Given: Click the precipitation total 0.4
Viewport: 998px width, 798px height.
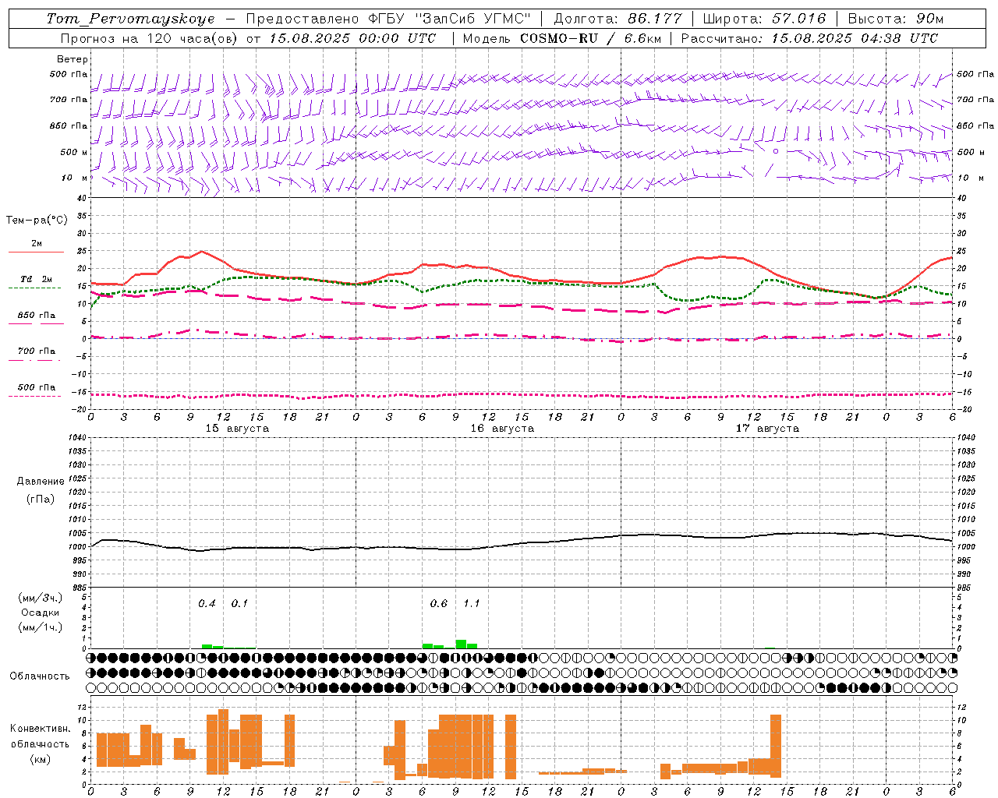Looking at the screenshot, I should click(x=207, y=604).
